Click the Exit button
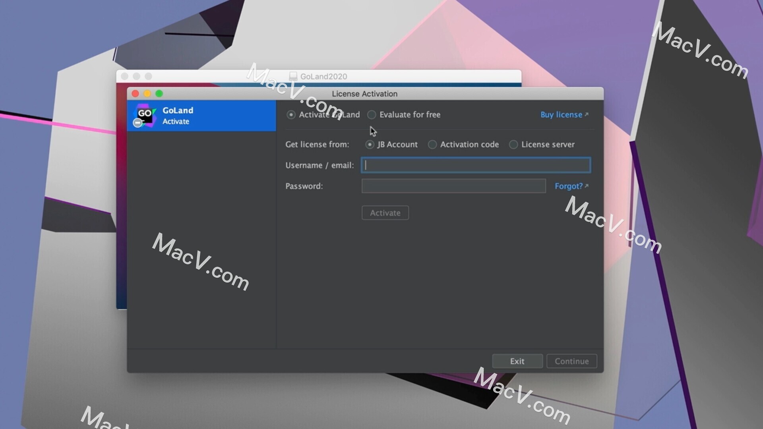This screenshot has height=429, width=763. tap(517, 361)
